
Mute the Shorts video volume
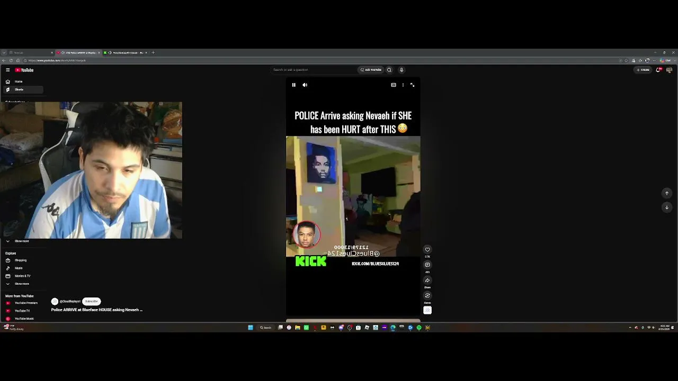(x=305, y=85)
